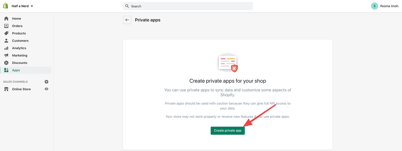
Task: Click the user avatar icon
Action: pos(374,6)
